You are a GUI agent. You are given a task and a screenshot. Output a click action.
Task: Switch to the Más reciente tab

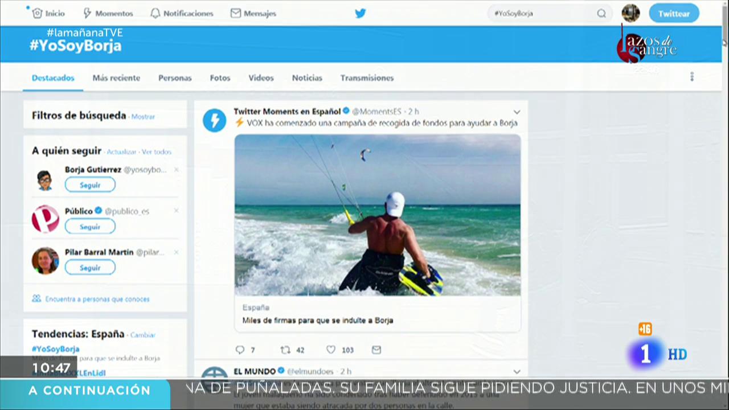coord(116,78)
